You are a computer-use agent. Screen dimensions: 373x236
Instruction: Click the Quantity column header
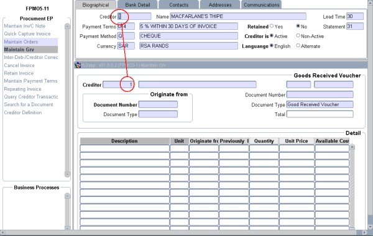(x=264, y=141)
